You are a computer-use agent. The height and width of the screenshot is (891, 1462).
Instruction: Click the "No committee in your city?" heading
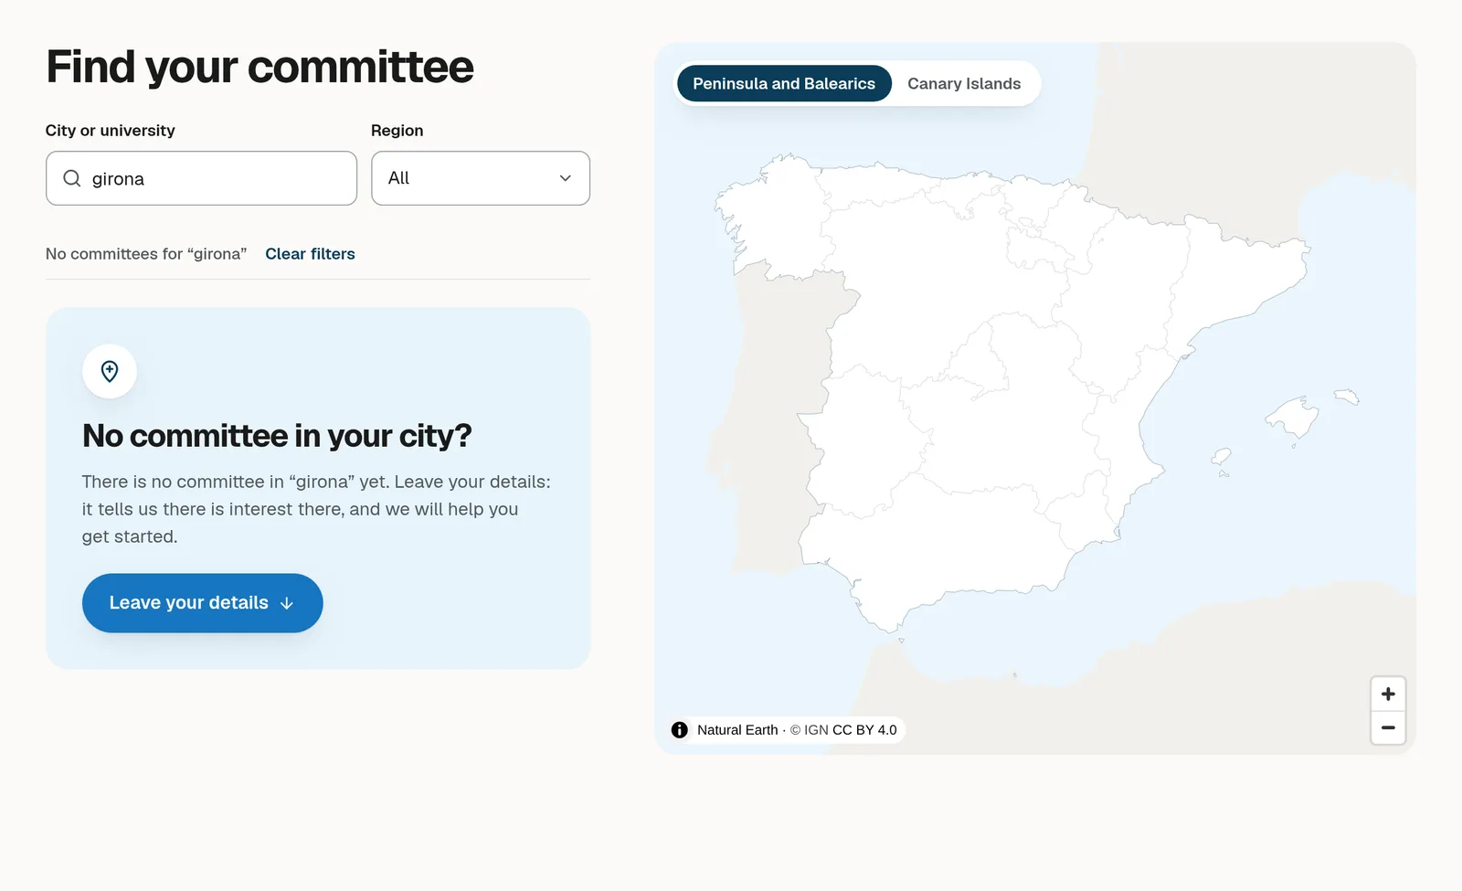[277, 436]
